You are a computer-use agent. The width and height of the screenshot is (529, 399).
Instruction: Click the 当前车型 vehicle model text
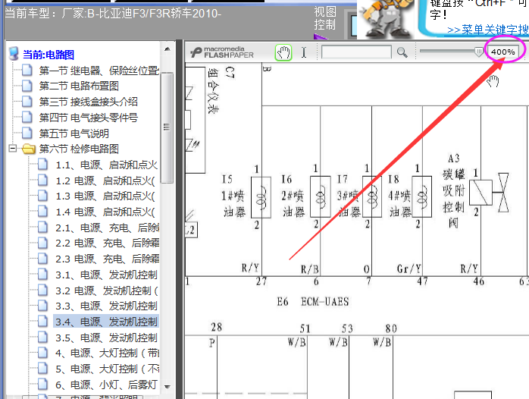(113, 14)
